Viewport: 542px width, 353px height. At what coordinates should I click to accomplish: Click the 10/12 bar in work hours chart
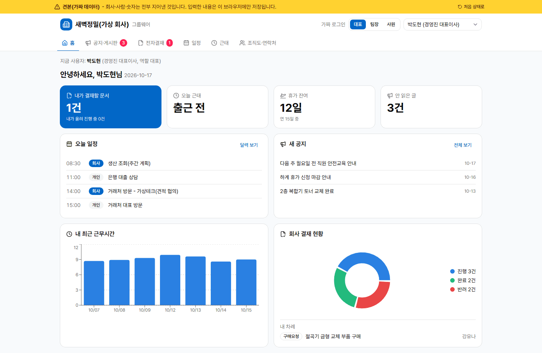click(170, 280)
